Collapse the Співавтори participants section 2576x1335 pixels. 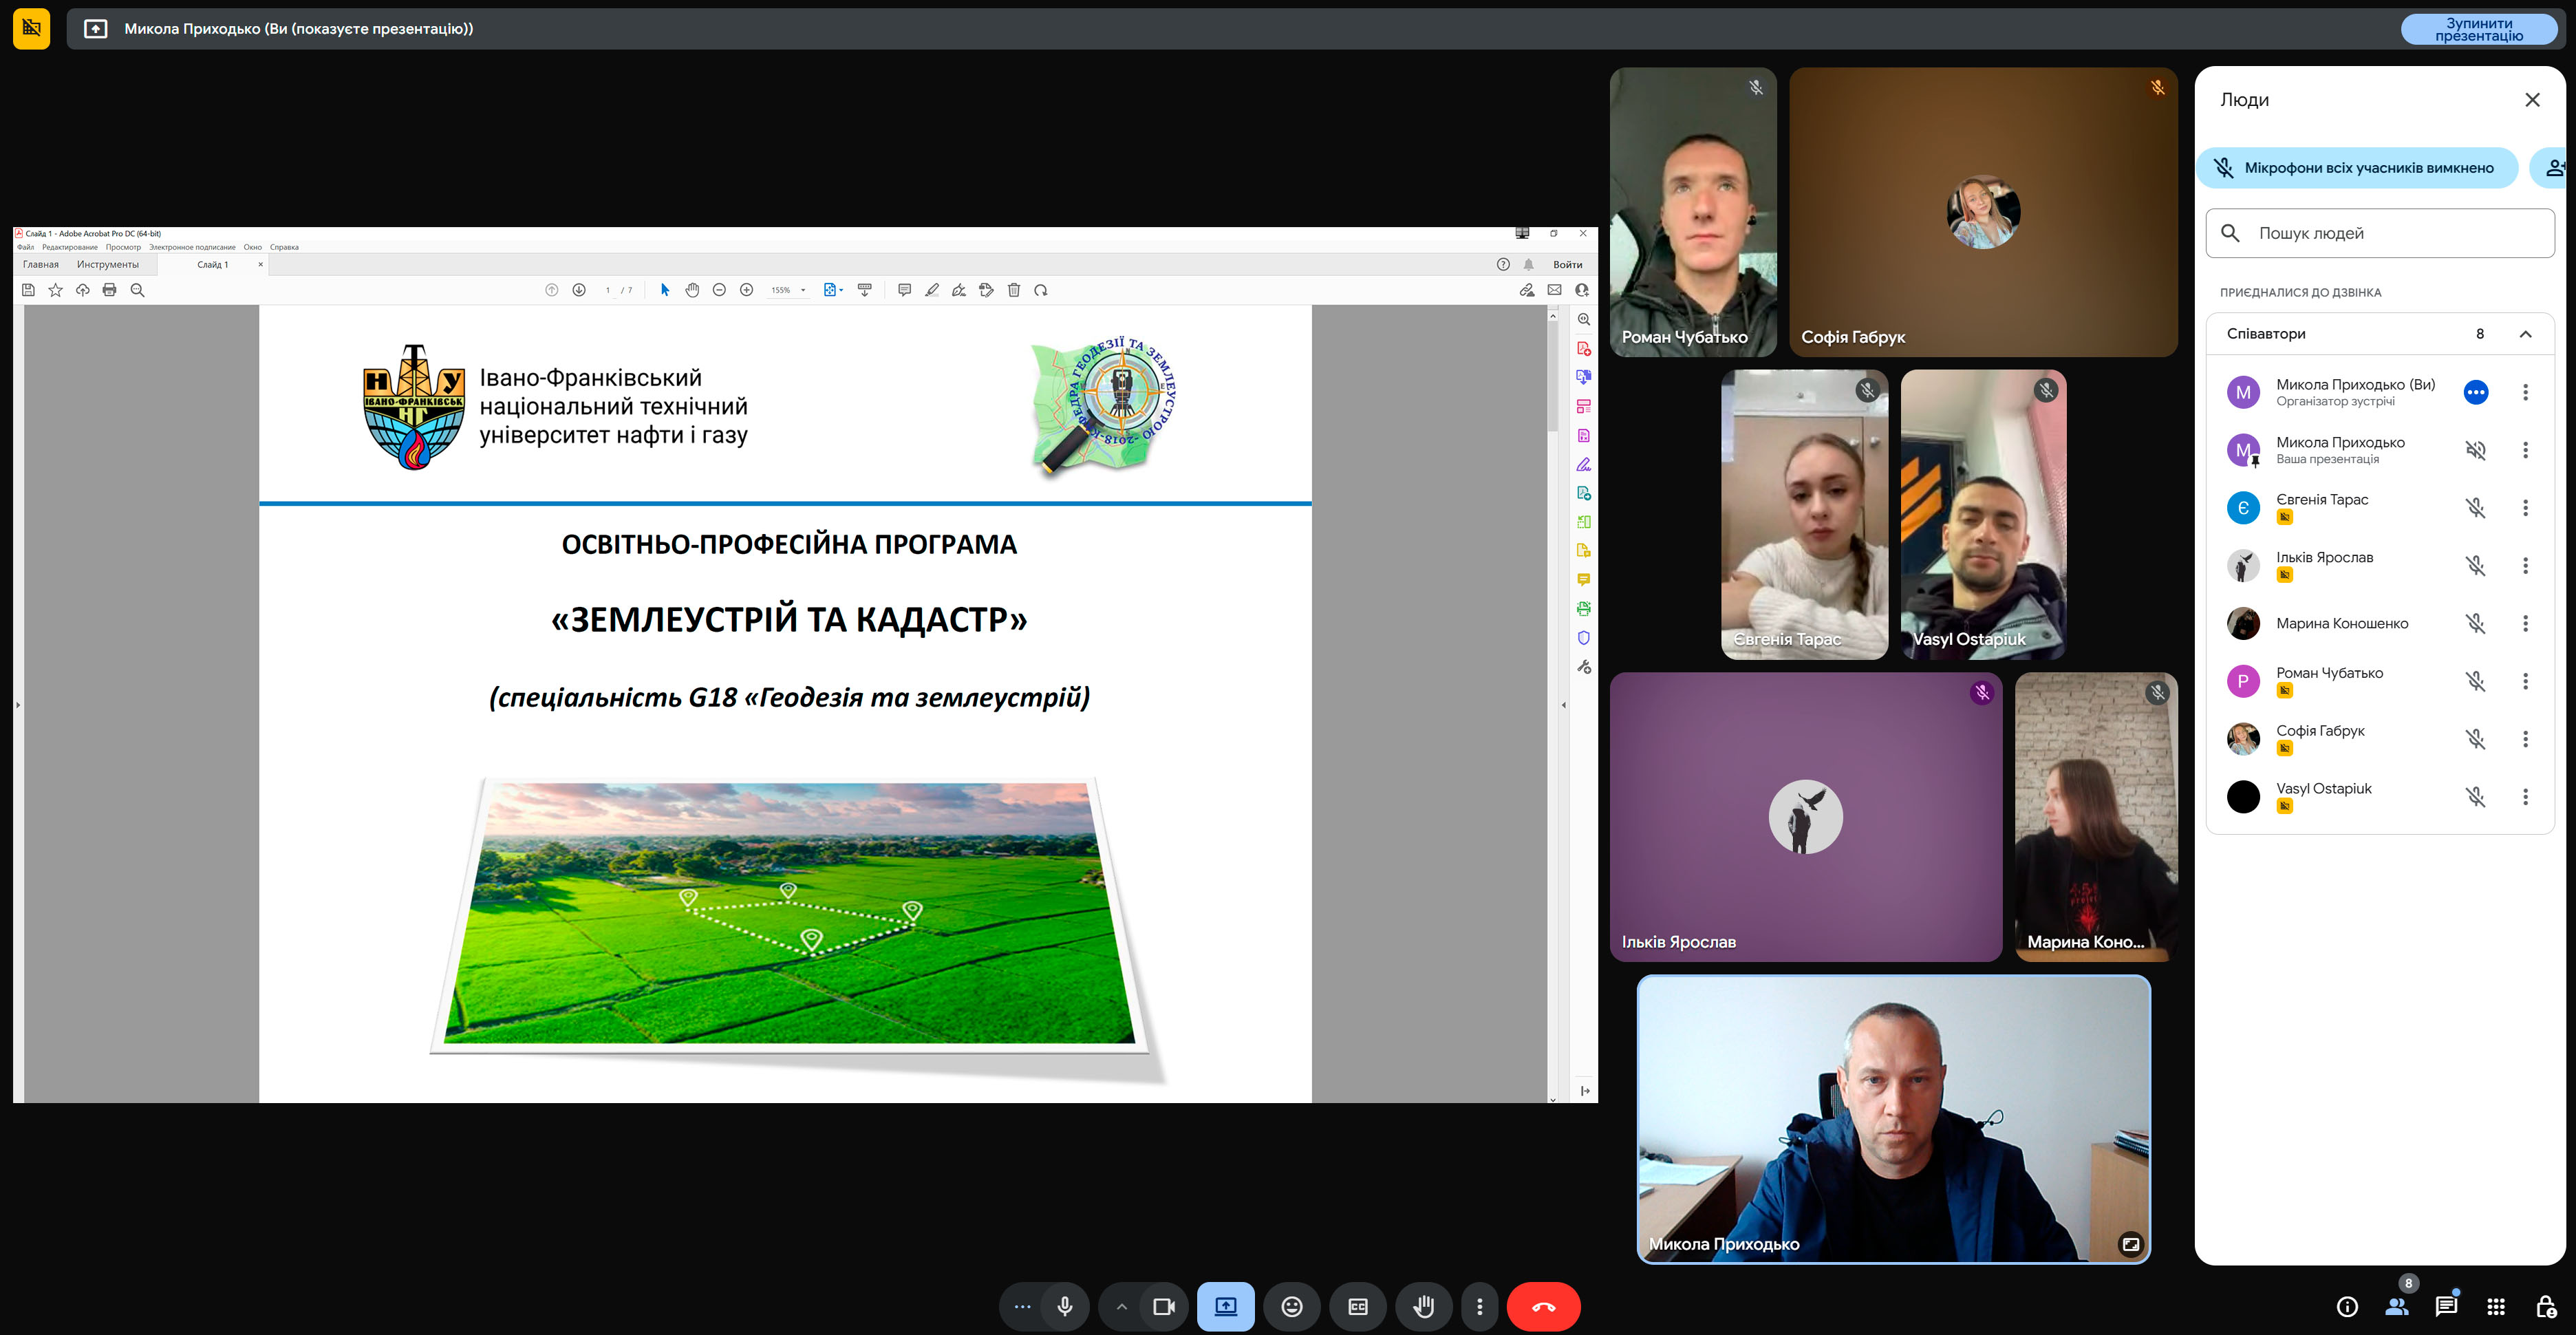[x=2525, y=334]
